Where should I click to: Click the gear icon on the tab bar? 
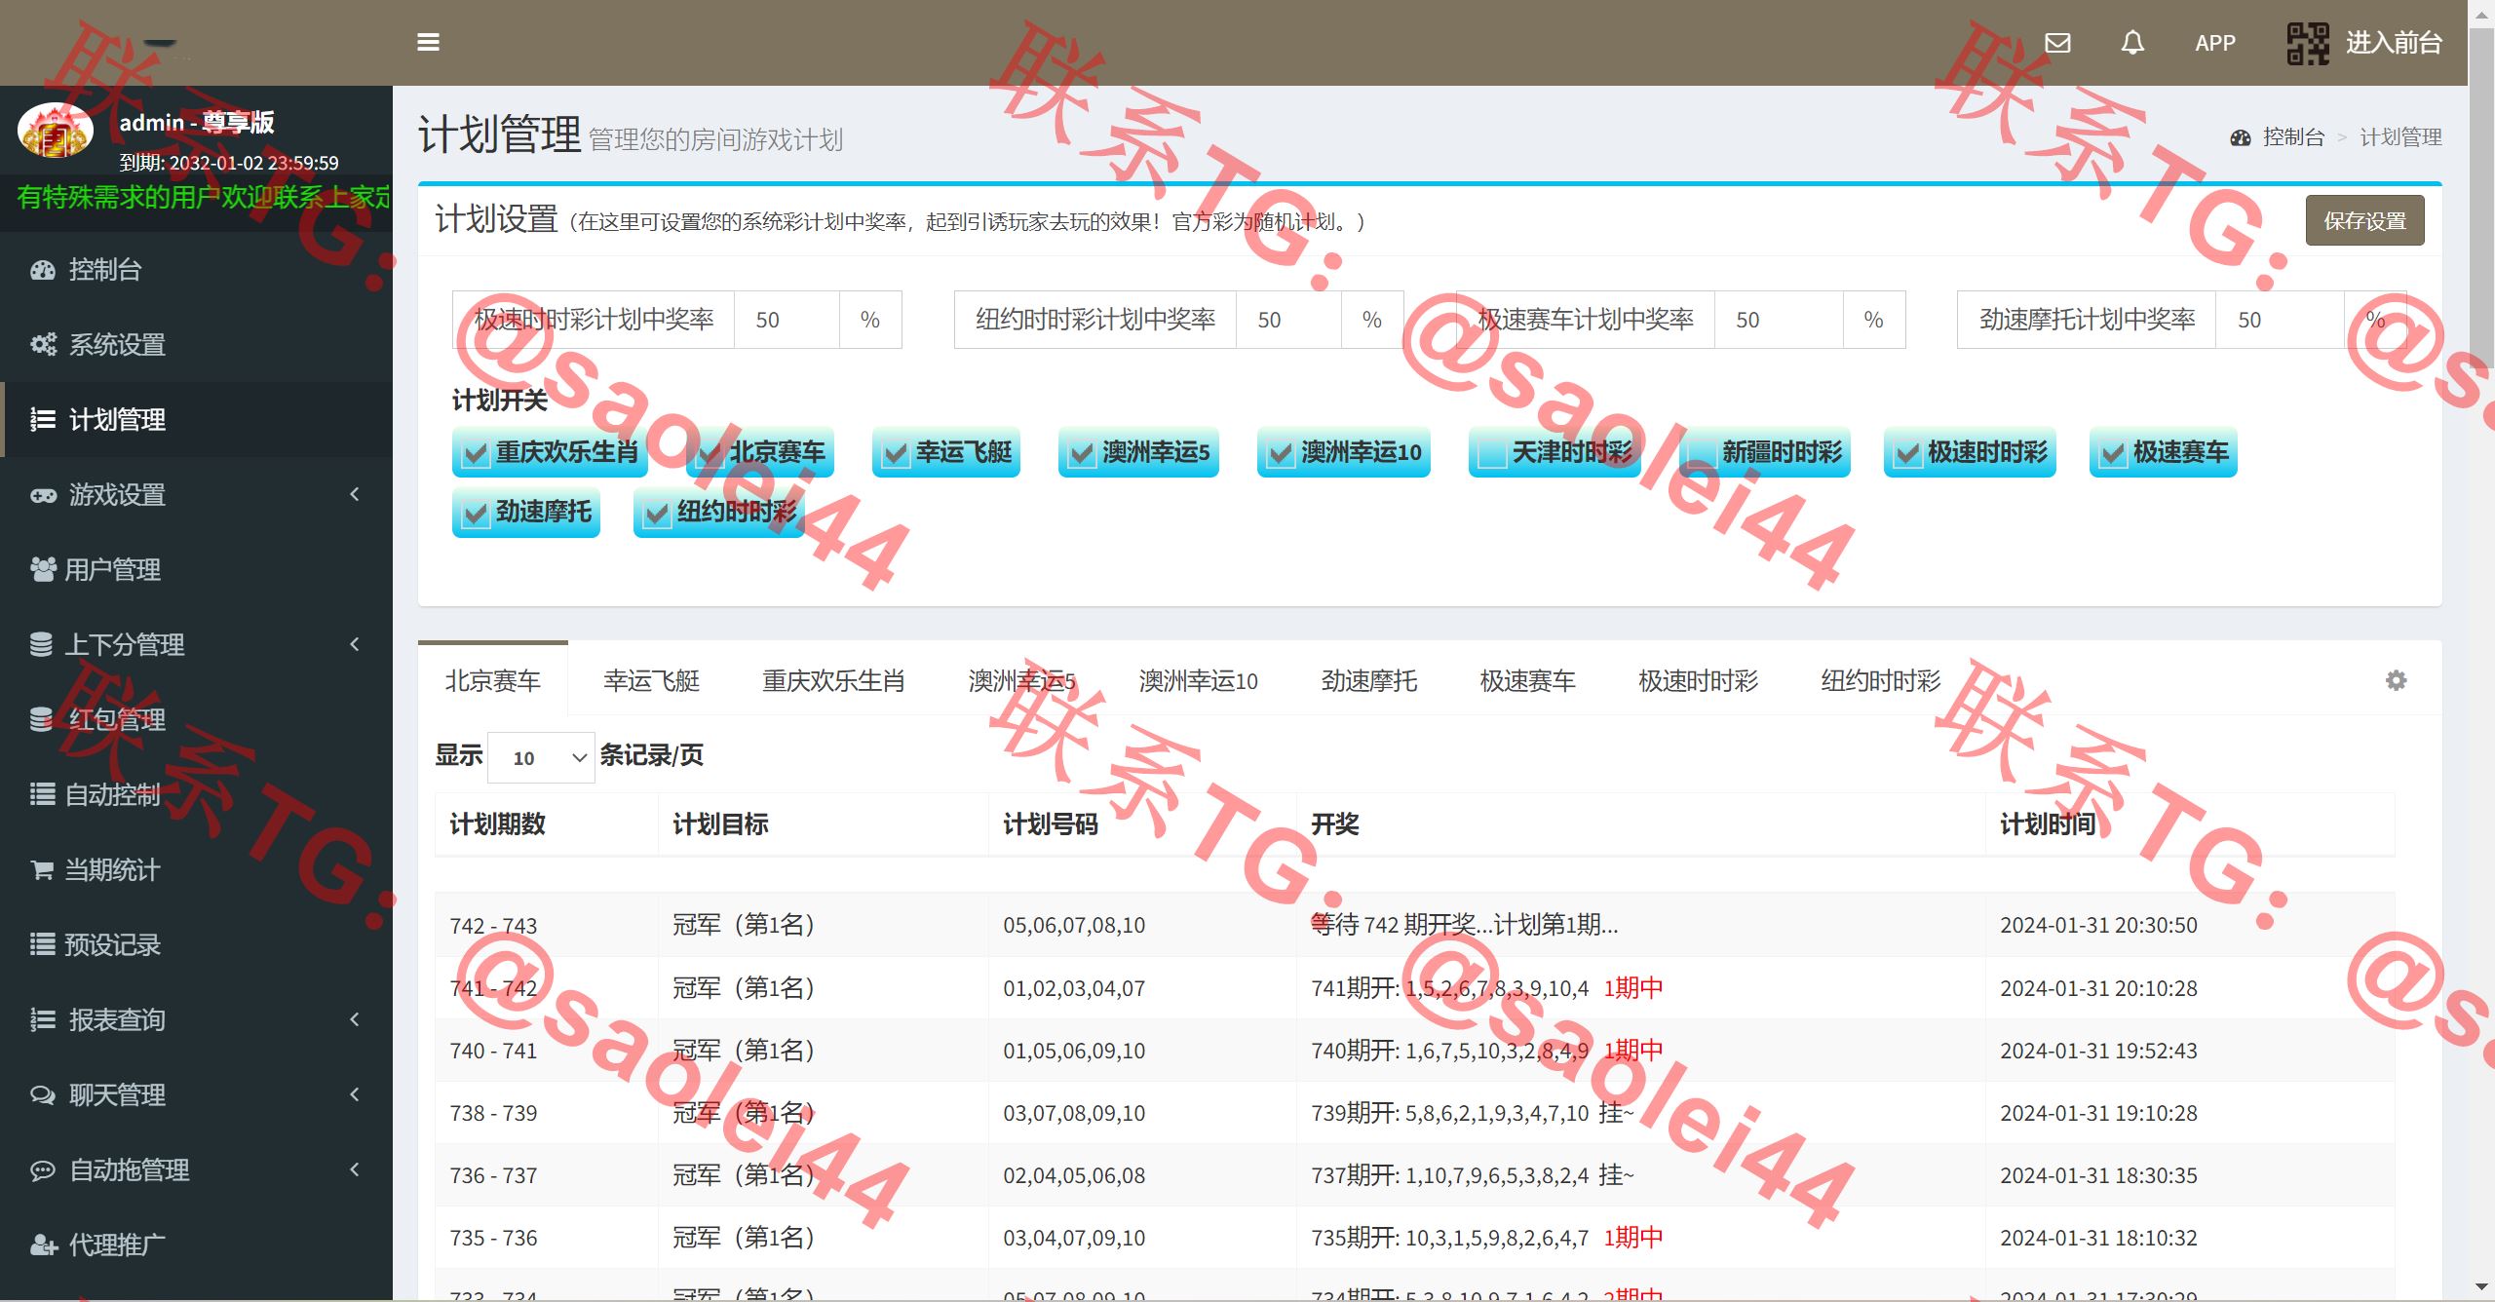tap(2397, 680)
